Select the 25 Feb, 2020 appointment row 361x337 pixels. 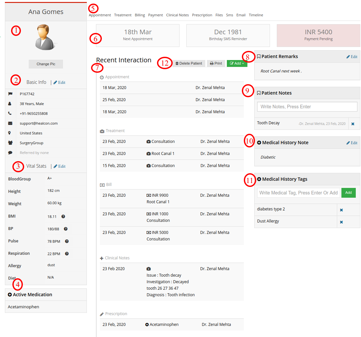[172, 100]
